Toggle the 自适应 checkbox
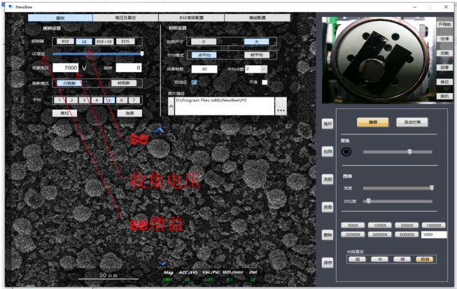The image size is (457, 289). (x=195, y=82)
